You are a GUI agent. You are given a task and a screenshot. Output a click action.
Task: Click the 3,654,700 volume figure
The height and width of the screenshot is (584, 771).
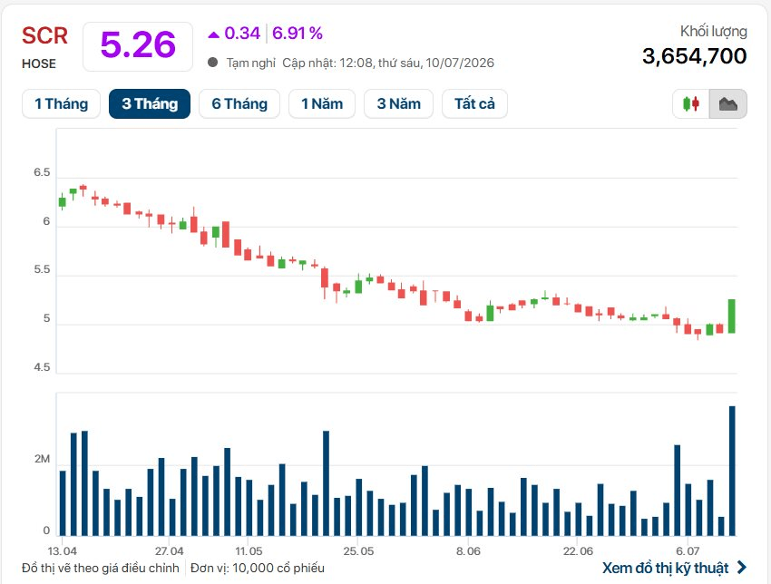click(x=694, y=56)
